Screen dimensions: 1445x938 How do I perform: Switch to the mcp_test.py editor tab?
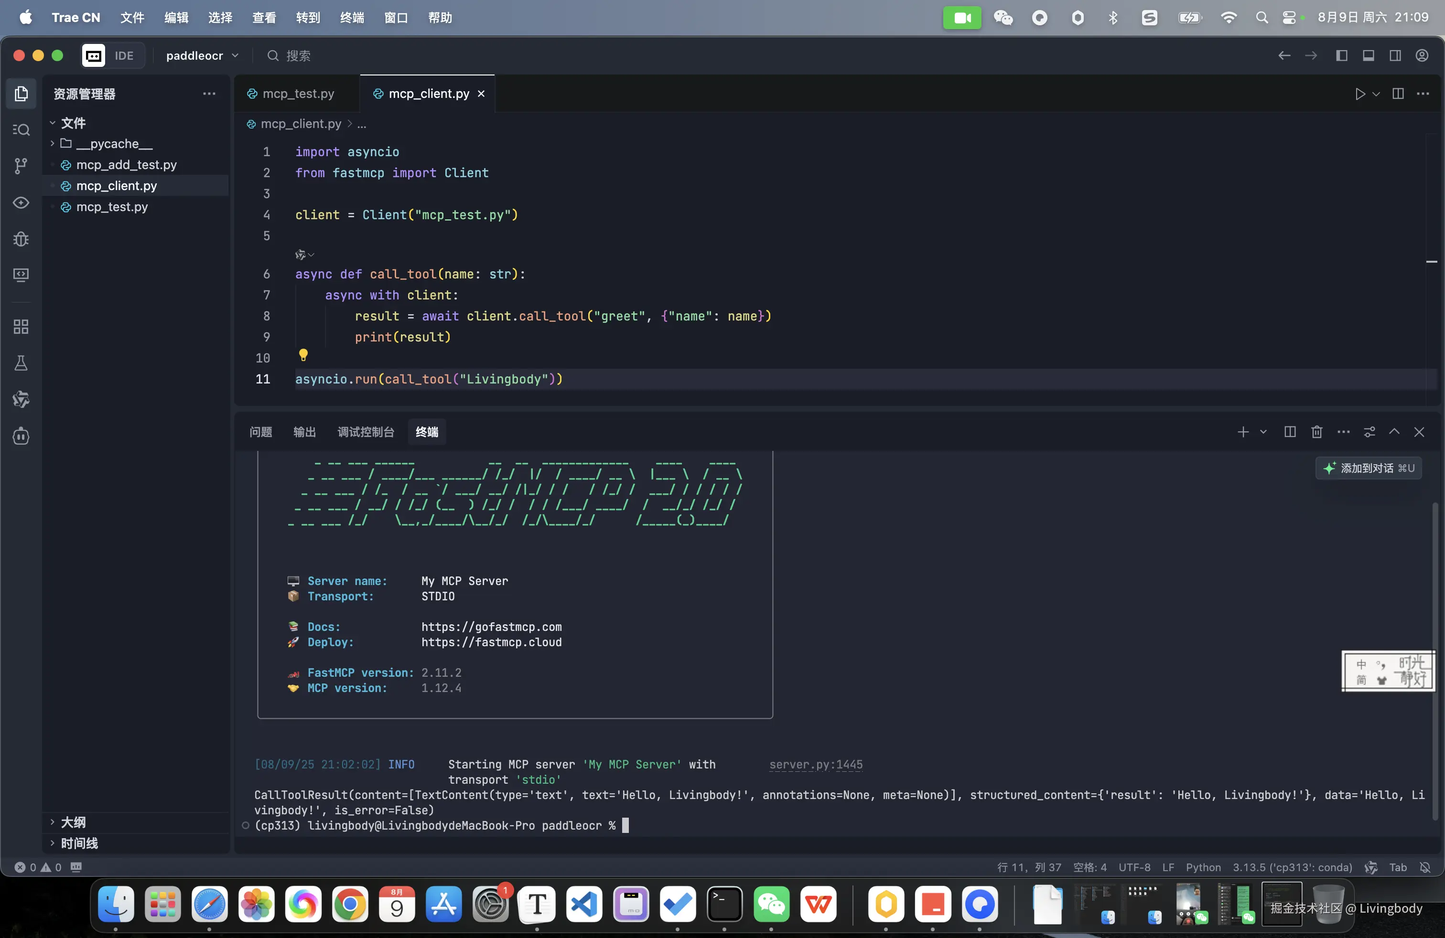click(298, 94)
